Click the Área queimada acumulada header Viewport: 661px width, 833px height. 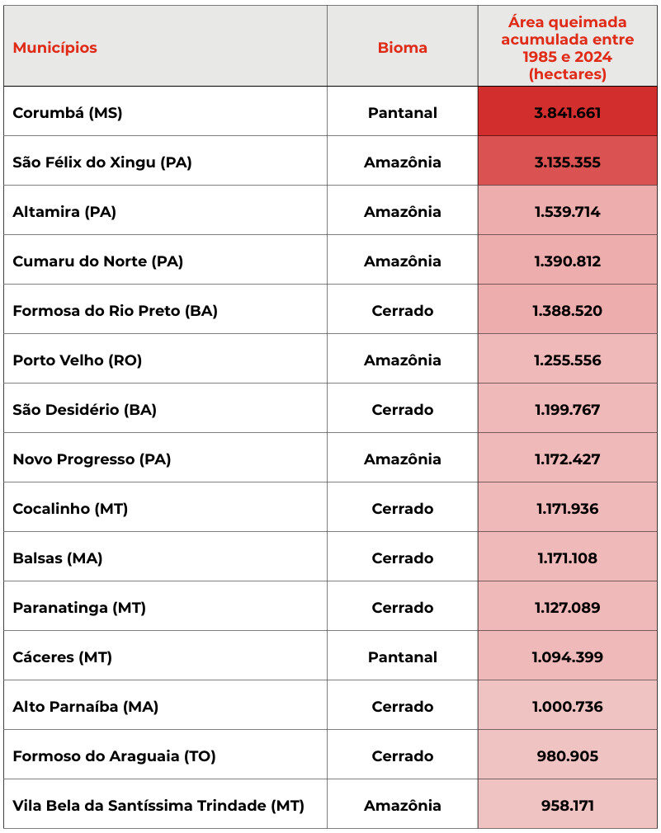567,47
